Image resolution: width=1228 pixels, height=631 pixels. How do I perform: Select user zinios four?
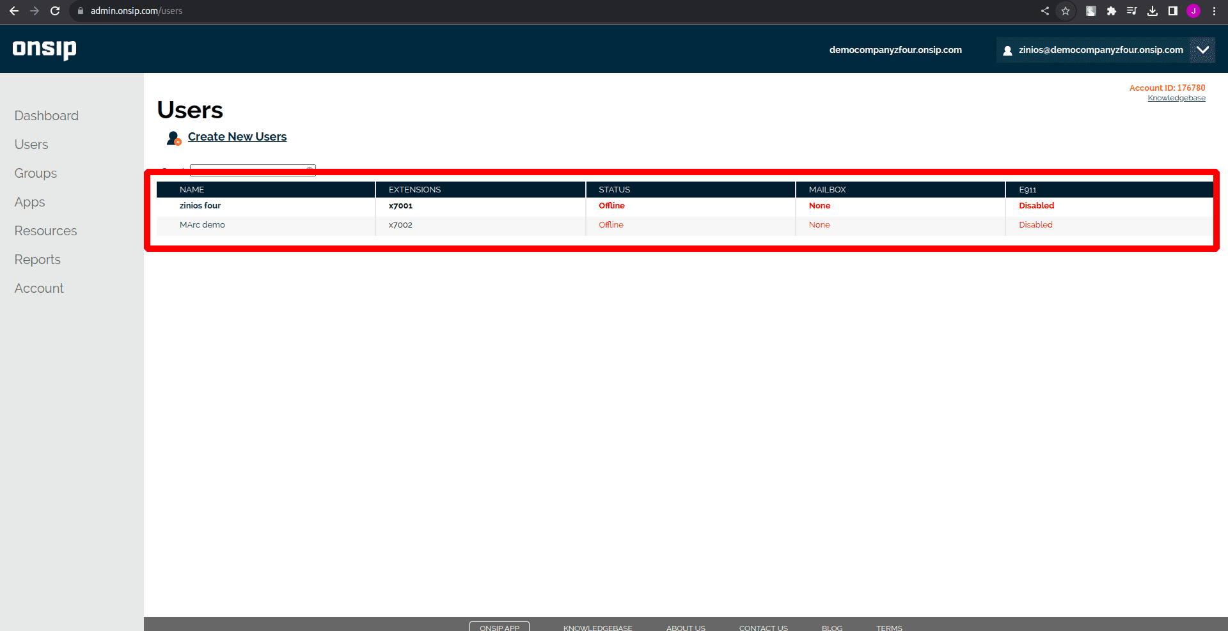[200, 206]
